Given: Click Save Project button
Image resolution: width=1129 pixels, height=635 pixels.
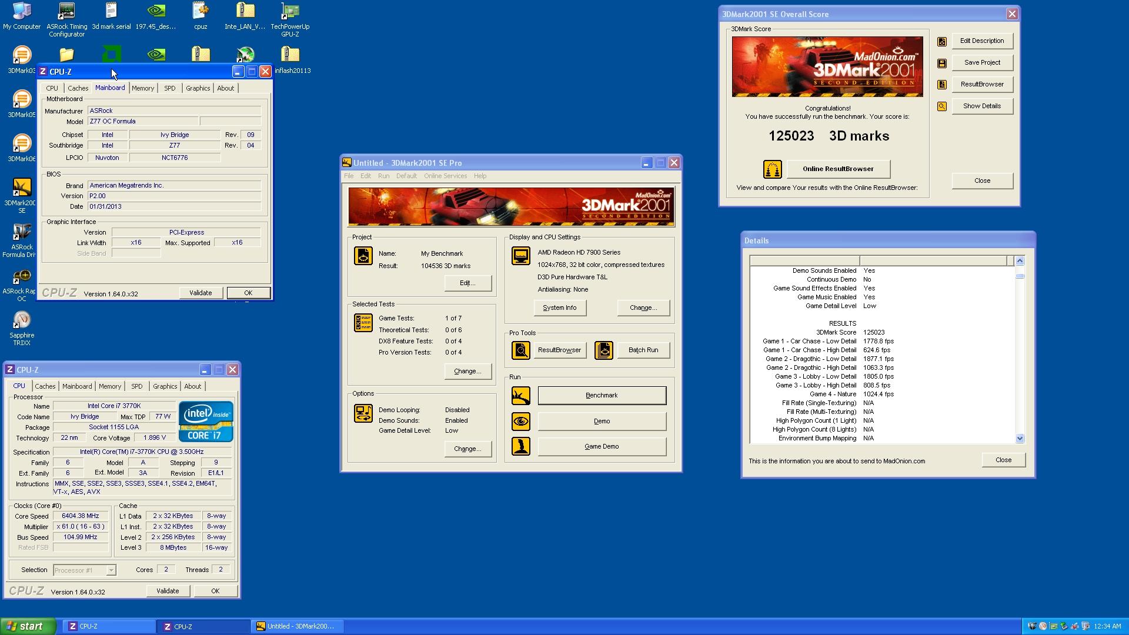Looking at the screenshot, I should 982,63.
